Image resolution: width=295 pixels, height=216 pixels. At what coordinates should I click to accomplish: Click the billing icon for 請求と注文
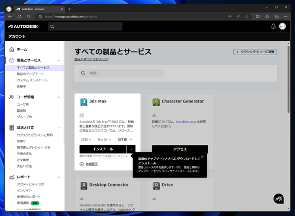[x=12, y=128]
